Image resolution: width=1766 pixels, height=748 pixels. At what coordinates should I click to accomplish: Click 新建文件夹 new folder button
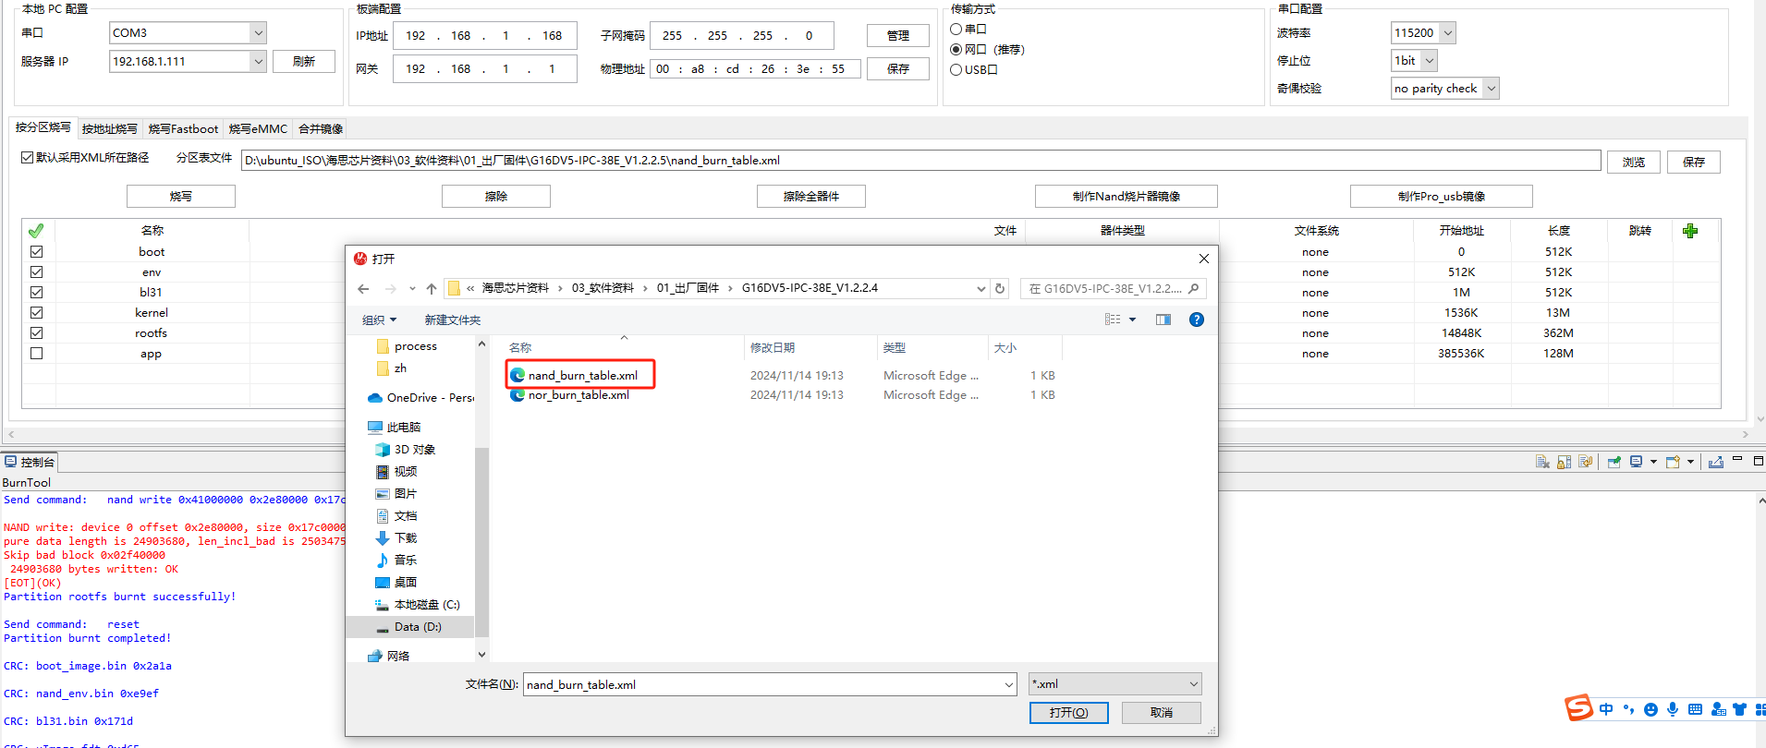point(453,320)
